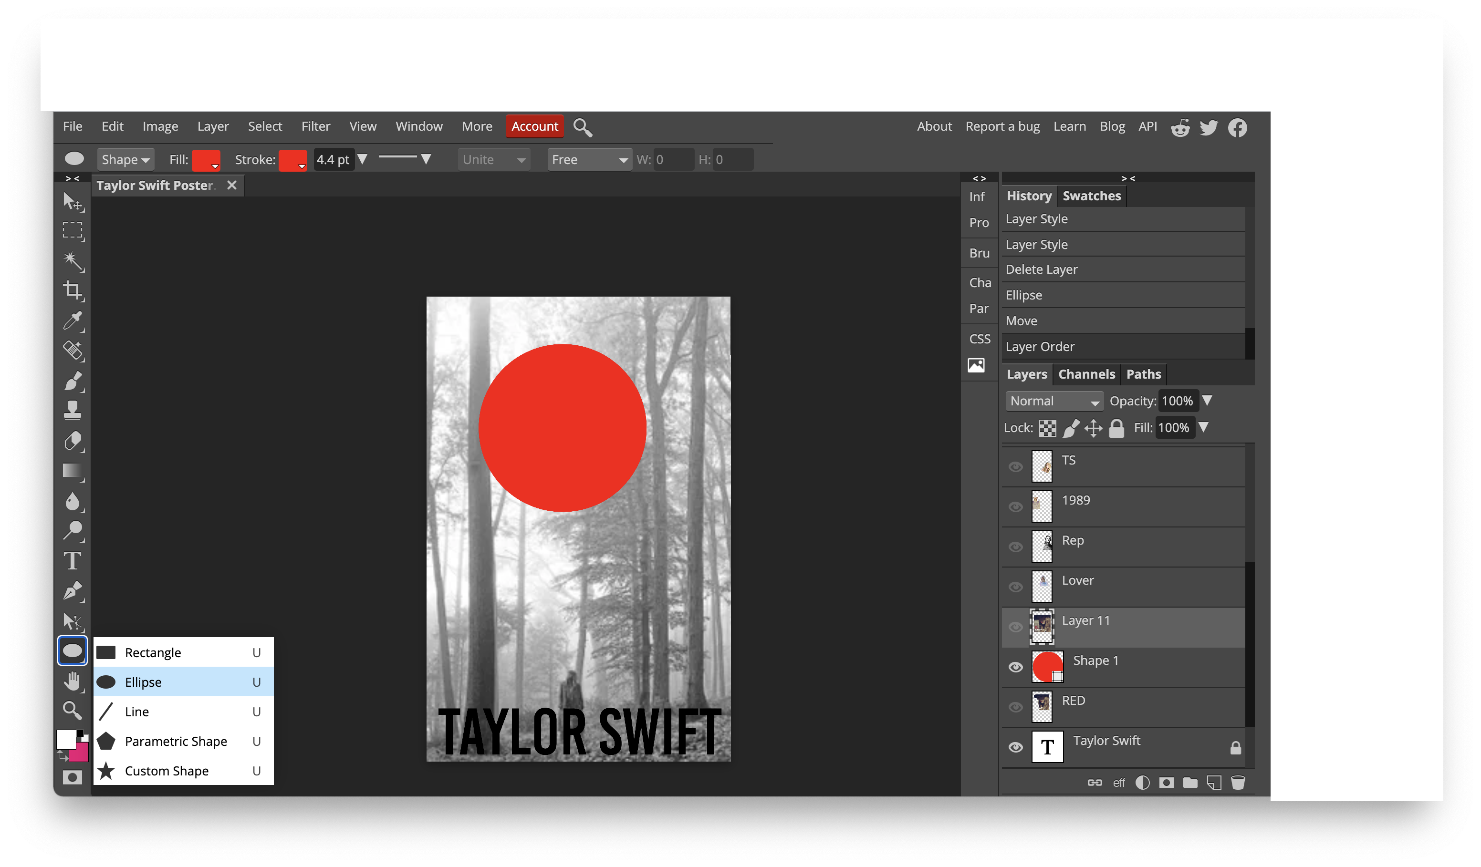Create a new folder in Layers
The image size is (1481, 867).
[1191, 783]
